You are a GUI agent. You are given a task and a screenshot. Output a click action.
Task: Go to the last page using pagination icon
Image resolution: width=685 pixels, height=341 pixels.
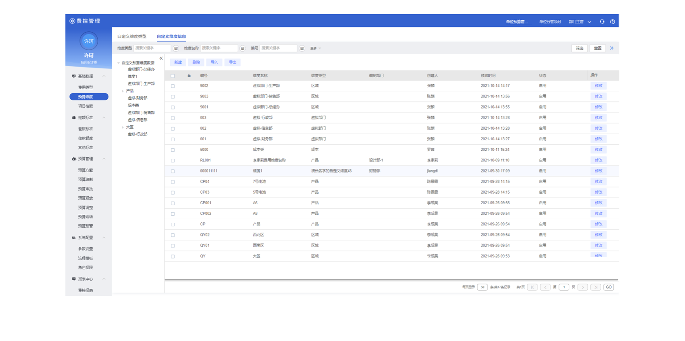(x=595, y=287)
